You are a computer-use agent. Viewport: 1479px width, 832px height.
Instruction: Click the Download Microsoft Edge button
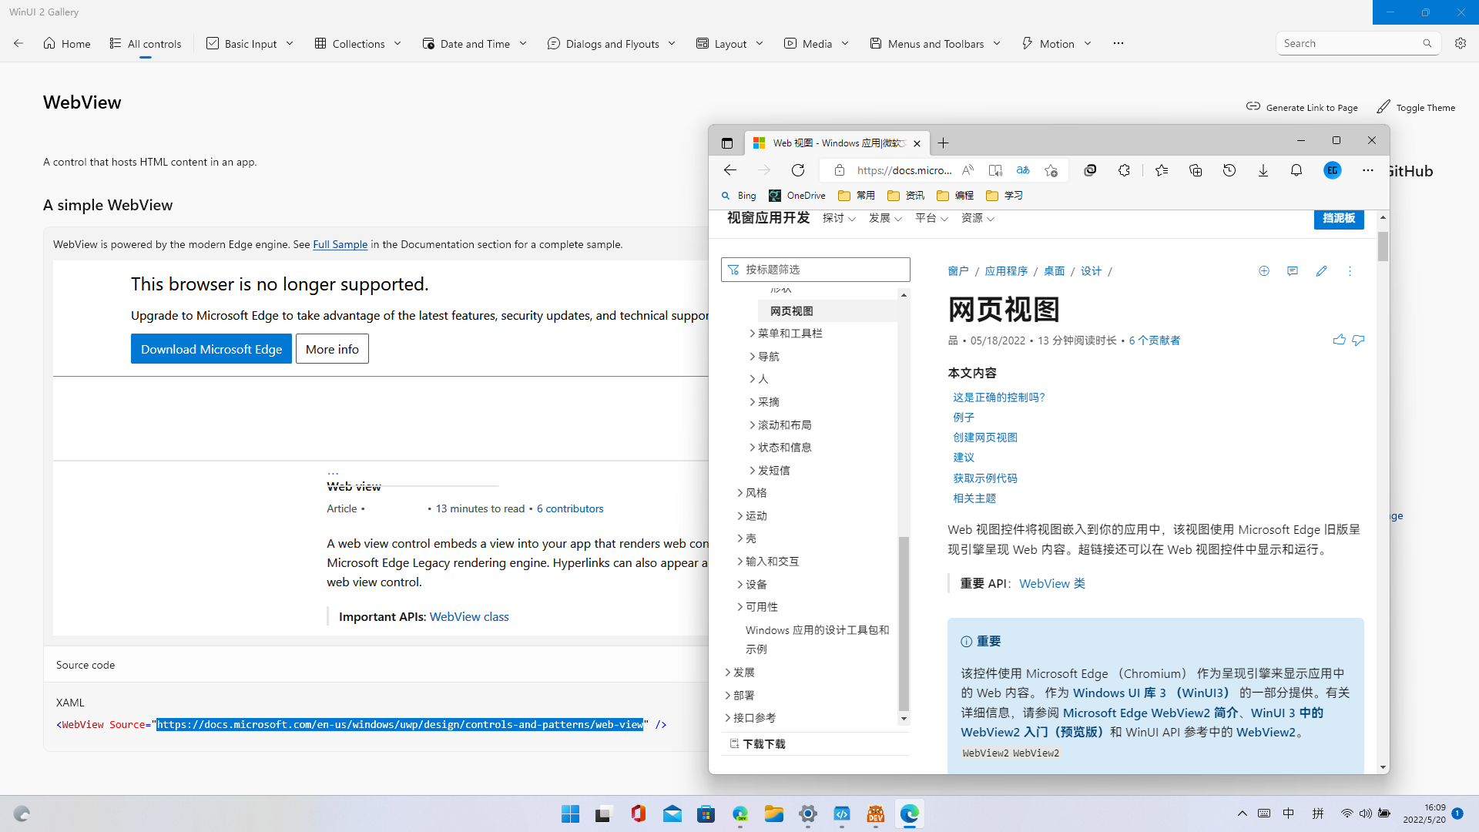click(x=211, y=348)
